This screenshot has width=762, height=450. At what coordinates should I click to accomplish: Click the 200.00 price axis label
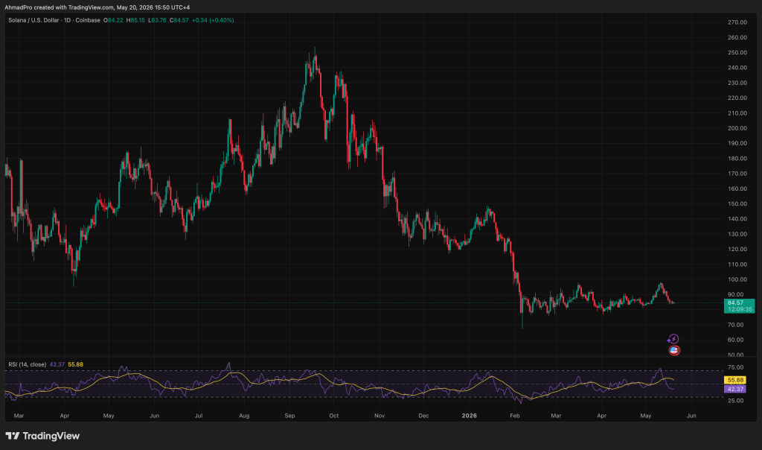pyautogui.click(x=737, y=128)
